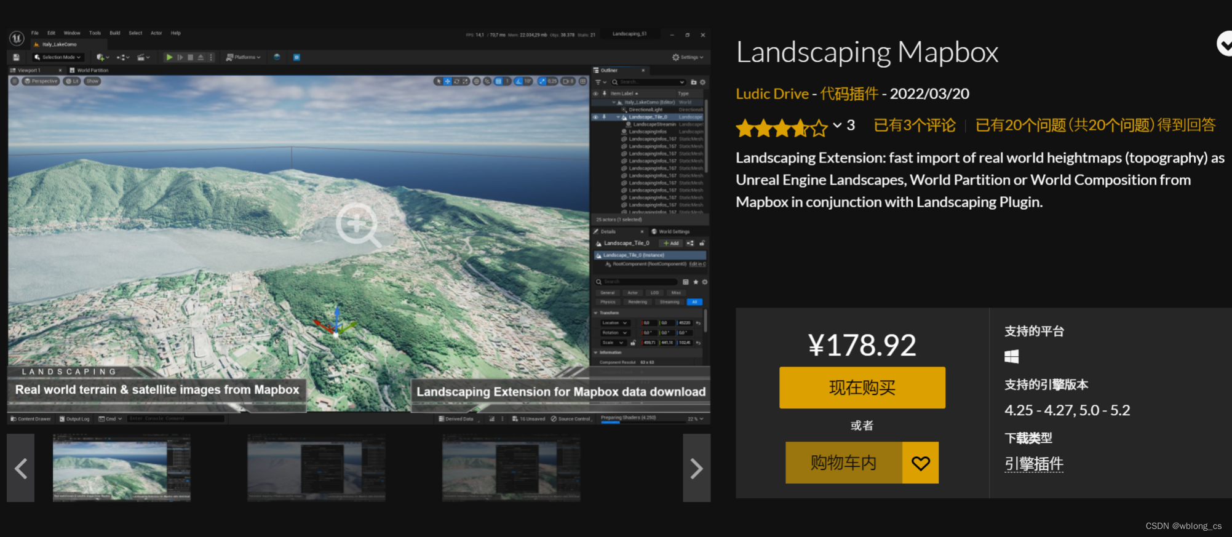Collapse the Landscape_Tile_0 tree node
Image resolution: width=1232 pixels, height=537 pixels.
click(x=618, y=117)
